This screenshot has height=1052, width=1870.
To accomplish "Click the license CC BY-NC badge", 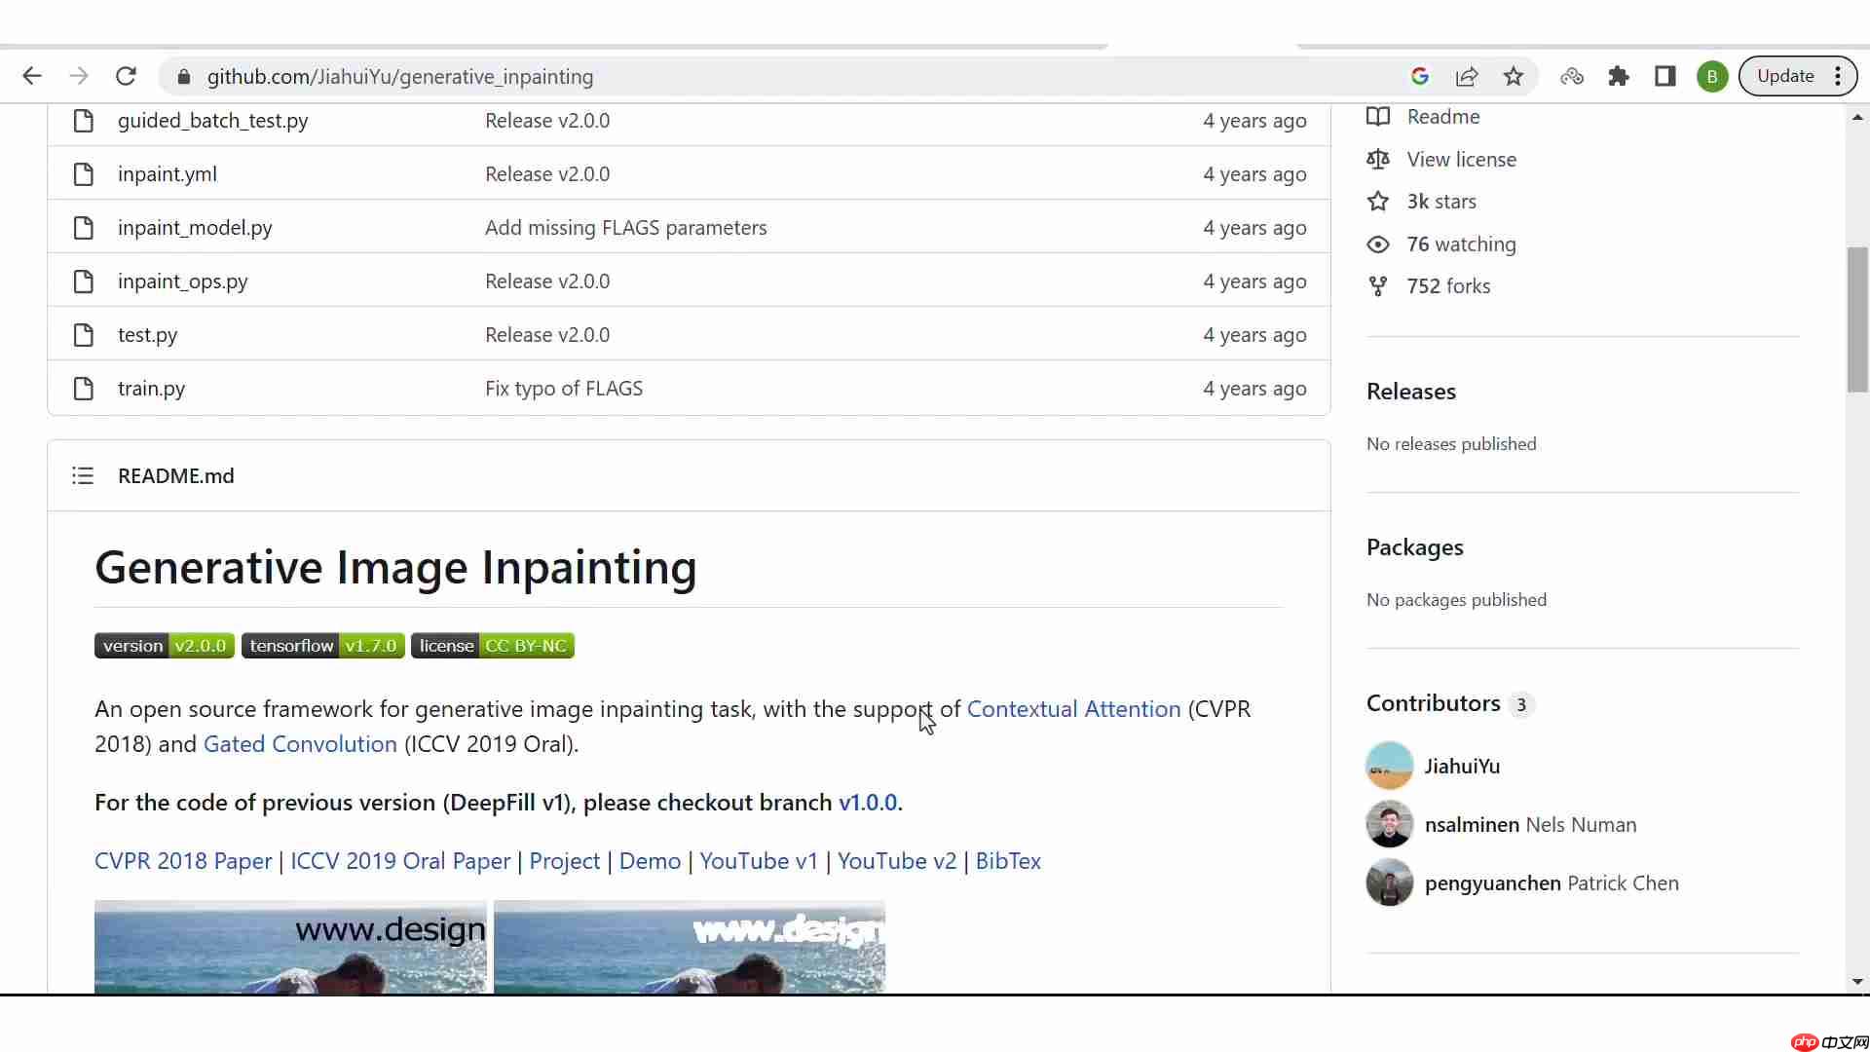I will tap(493, 646).
